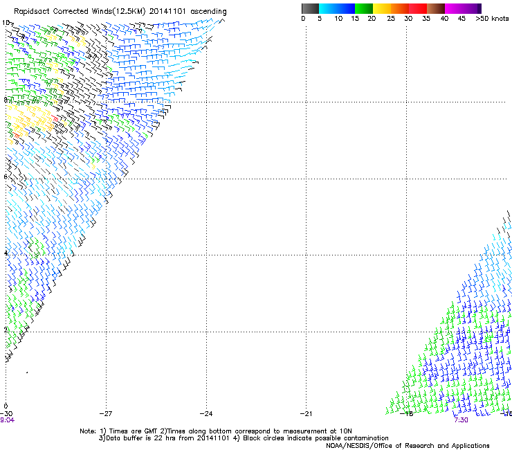Click the purple time stamp '9:04'
512x450 pixels.
point(7,420)
